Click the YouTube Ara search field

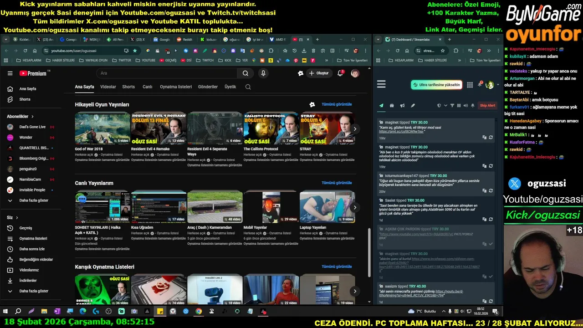pyautogui.click(x=167, y=73)
